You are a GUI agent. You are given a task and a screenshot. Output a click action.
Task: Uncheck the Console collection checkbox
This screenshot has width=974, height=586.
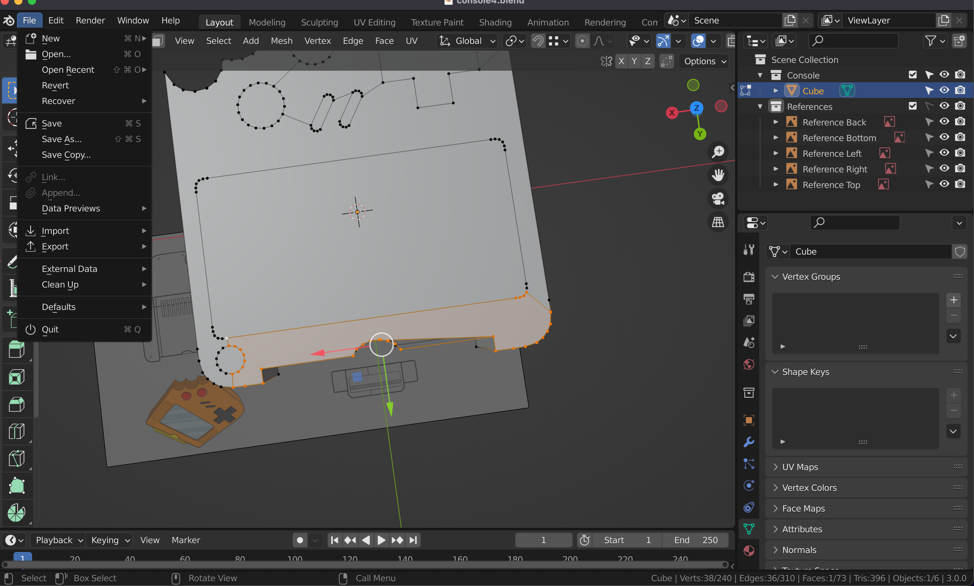pyautogui.click(x=912, y=75)
